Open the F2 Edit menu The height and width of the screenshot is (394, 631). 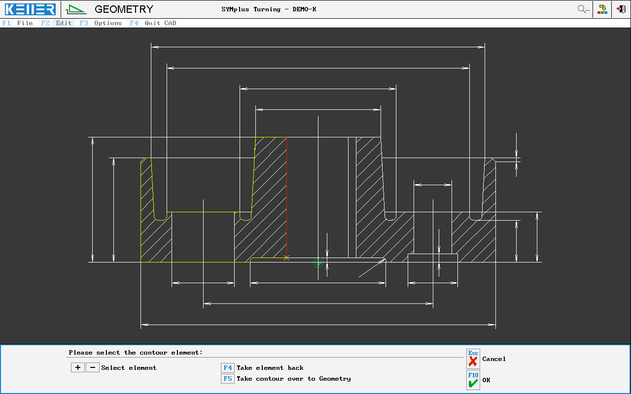[57, 23]
